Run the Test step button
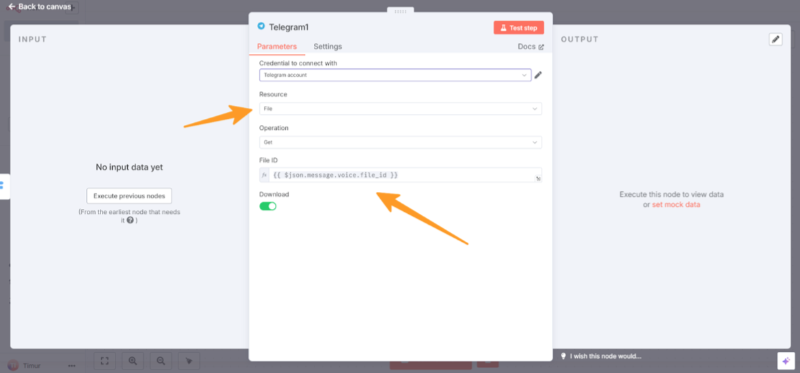This screenshot has height=373, width=800. pos(518,28)
